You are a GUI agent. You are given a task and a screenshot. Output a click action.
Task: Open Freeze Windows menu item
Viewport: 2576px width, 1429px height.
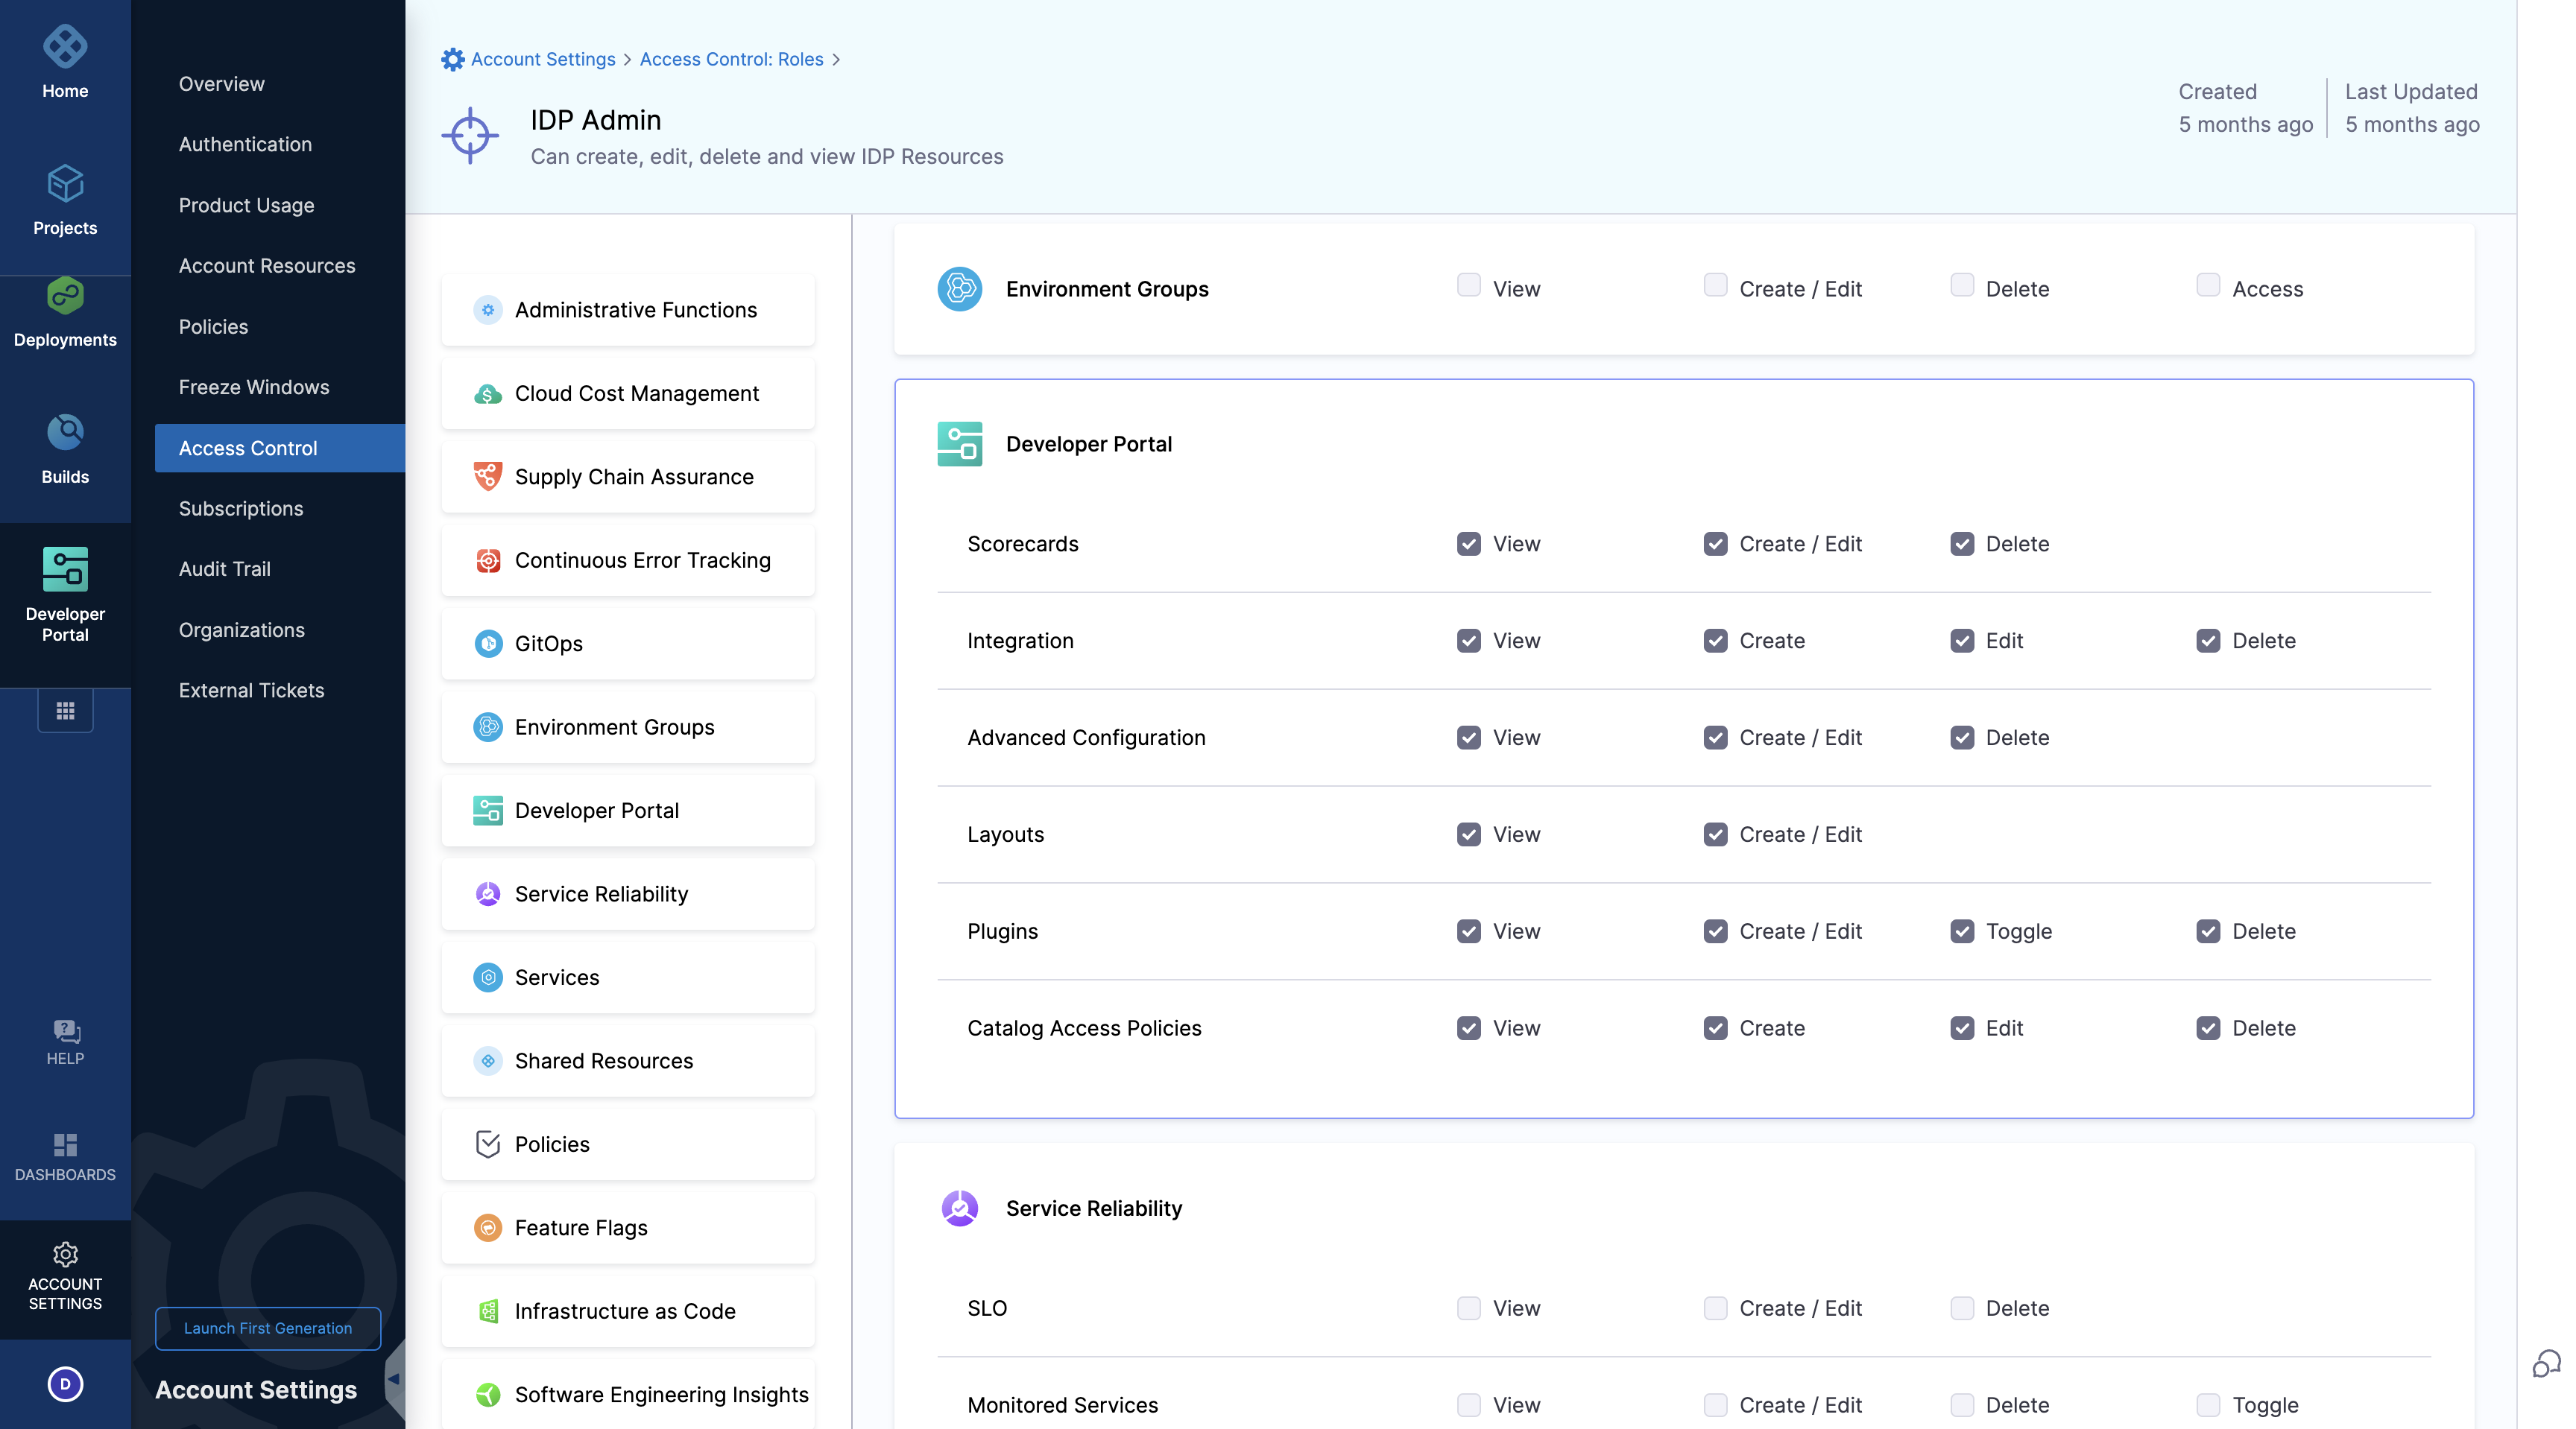pyautogui.click(x=253, y=387)
